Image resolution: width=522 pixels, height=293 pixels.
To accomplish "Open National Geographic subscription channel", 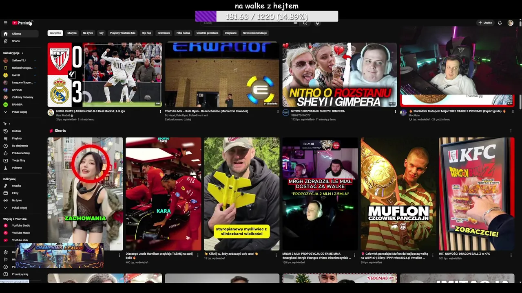I will [20, 68].
